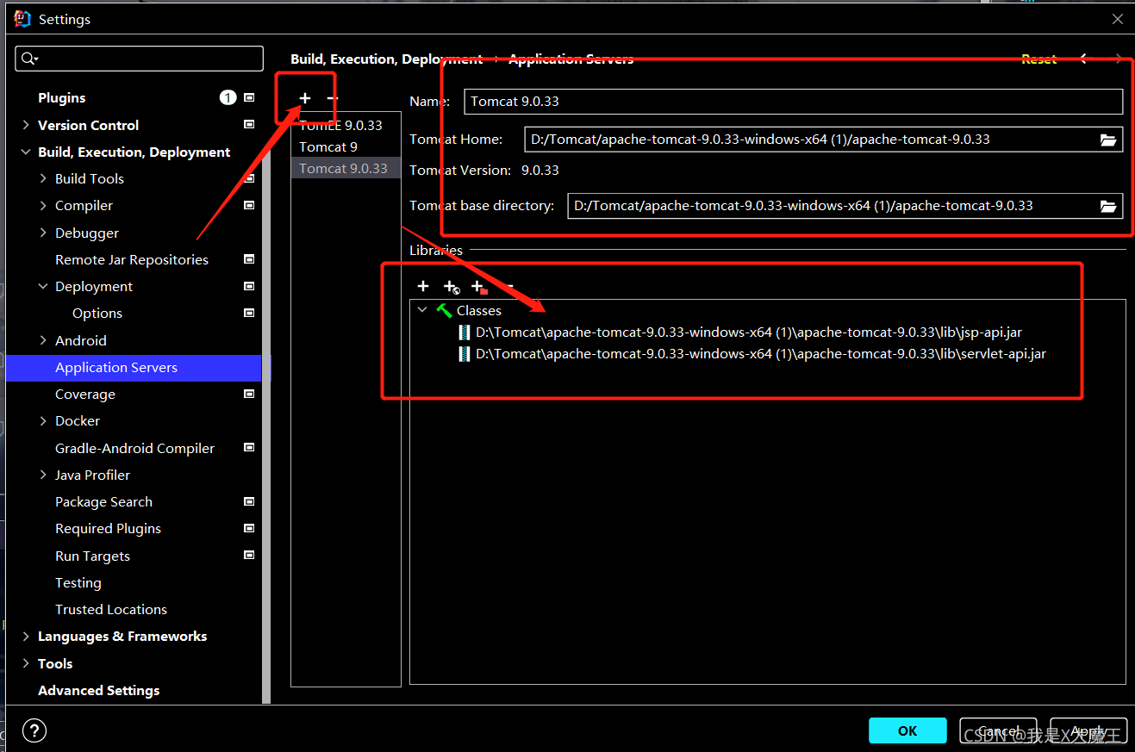Select Application Servers in settings tree
The height and width of the screenshot is (752, 1135).
134,367
